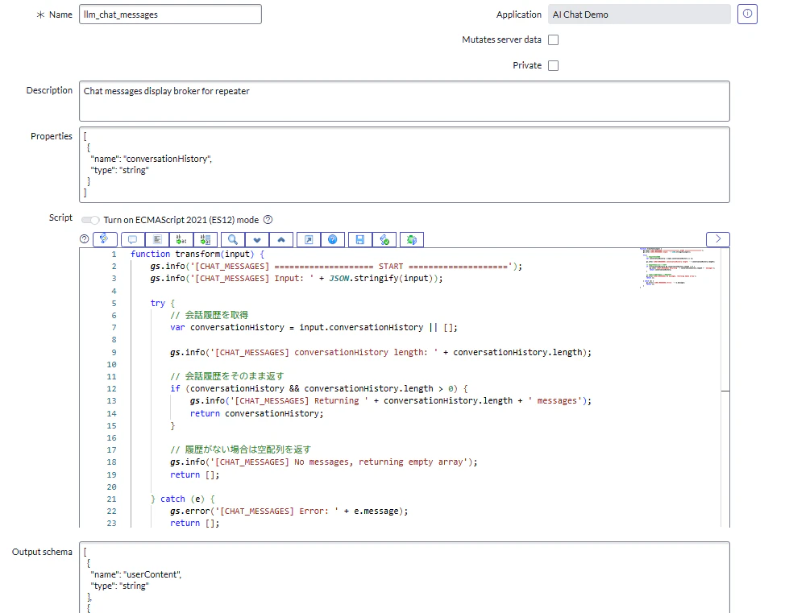Toggle the syntax editor macros icon
Image resolution: width=785 pixels, height=613 pixels.
point(105,239)
